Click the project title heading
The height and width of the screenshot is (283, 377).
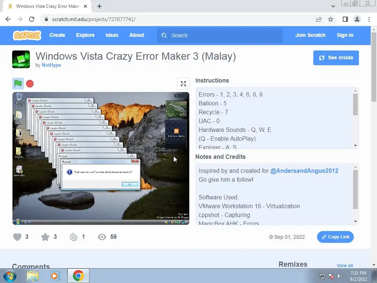(136, 56)
